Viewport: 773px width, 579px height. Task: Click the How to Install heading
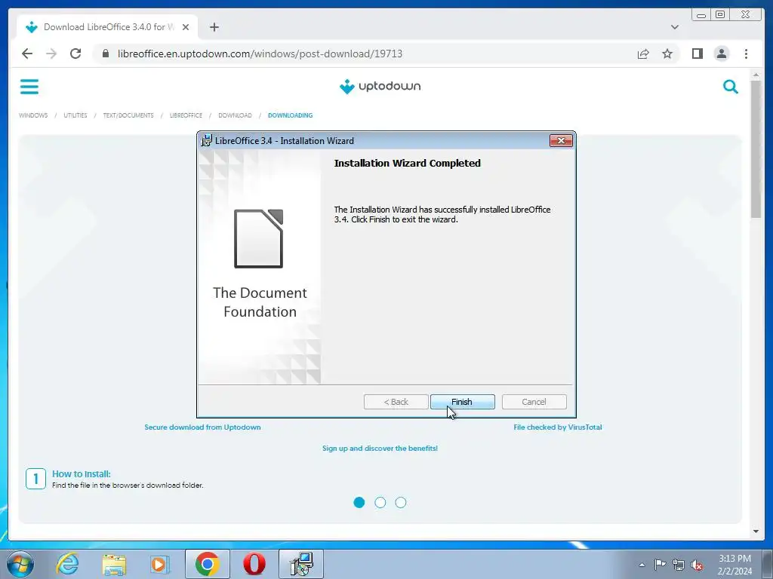coord(82,474)
